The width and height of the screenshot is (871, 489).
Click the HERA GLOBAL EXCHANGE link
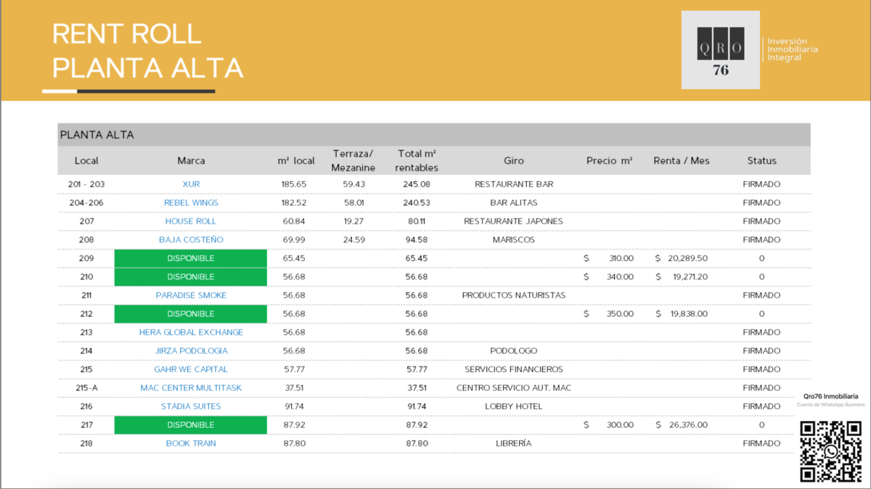point(191,332)
